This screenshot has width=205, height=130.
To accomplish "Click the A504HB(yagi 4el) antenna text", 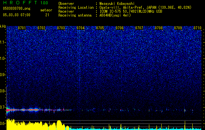I will (x=115, y=15).
